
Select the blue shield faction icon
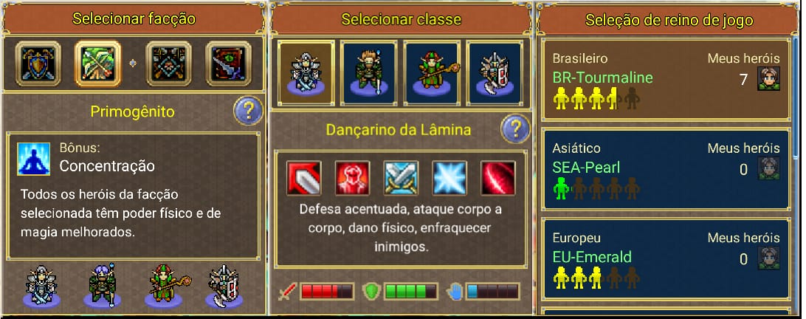[x=38, y=64]
